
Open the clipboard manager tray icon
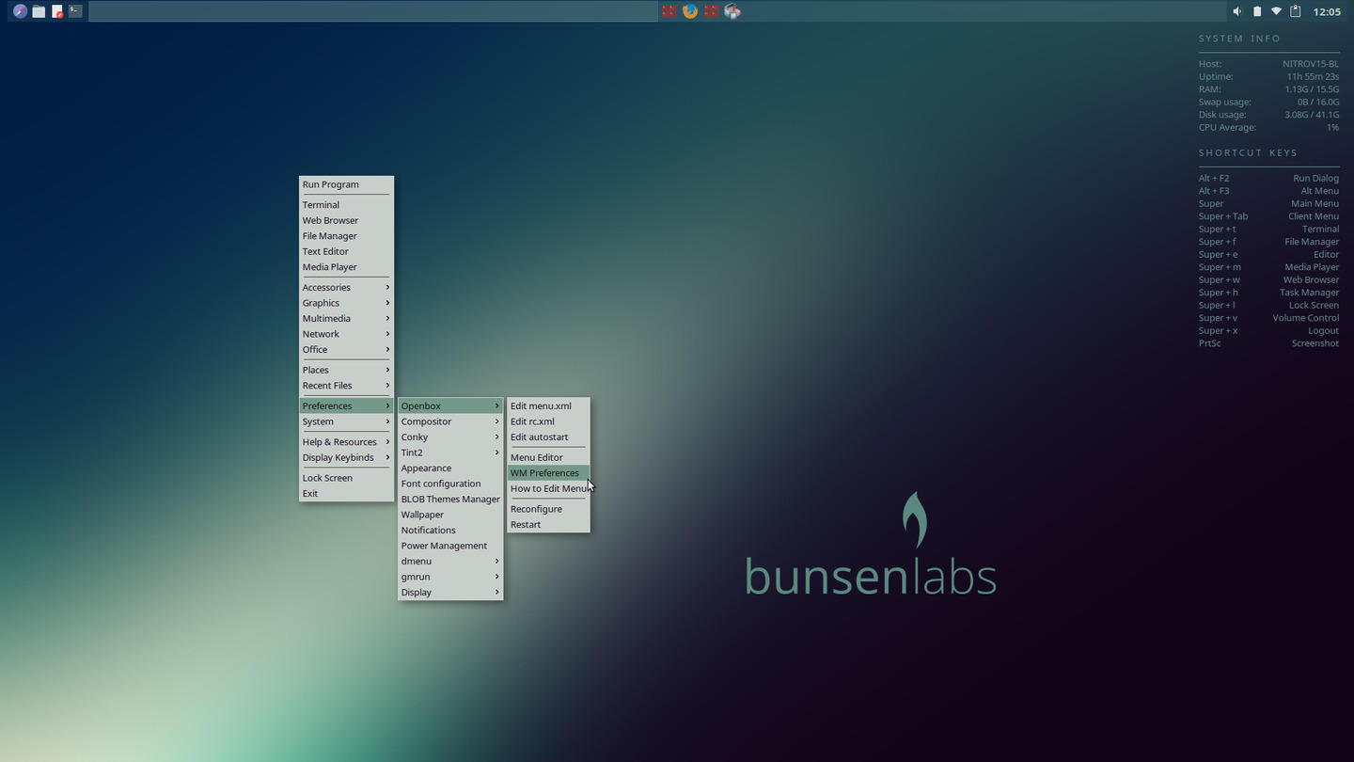[x=1295, y=11]
